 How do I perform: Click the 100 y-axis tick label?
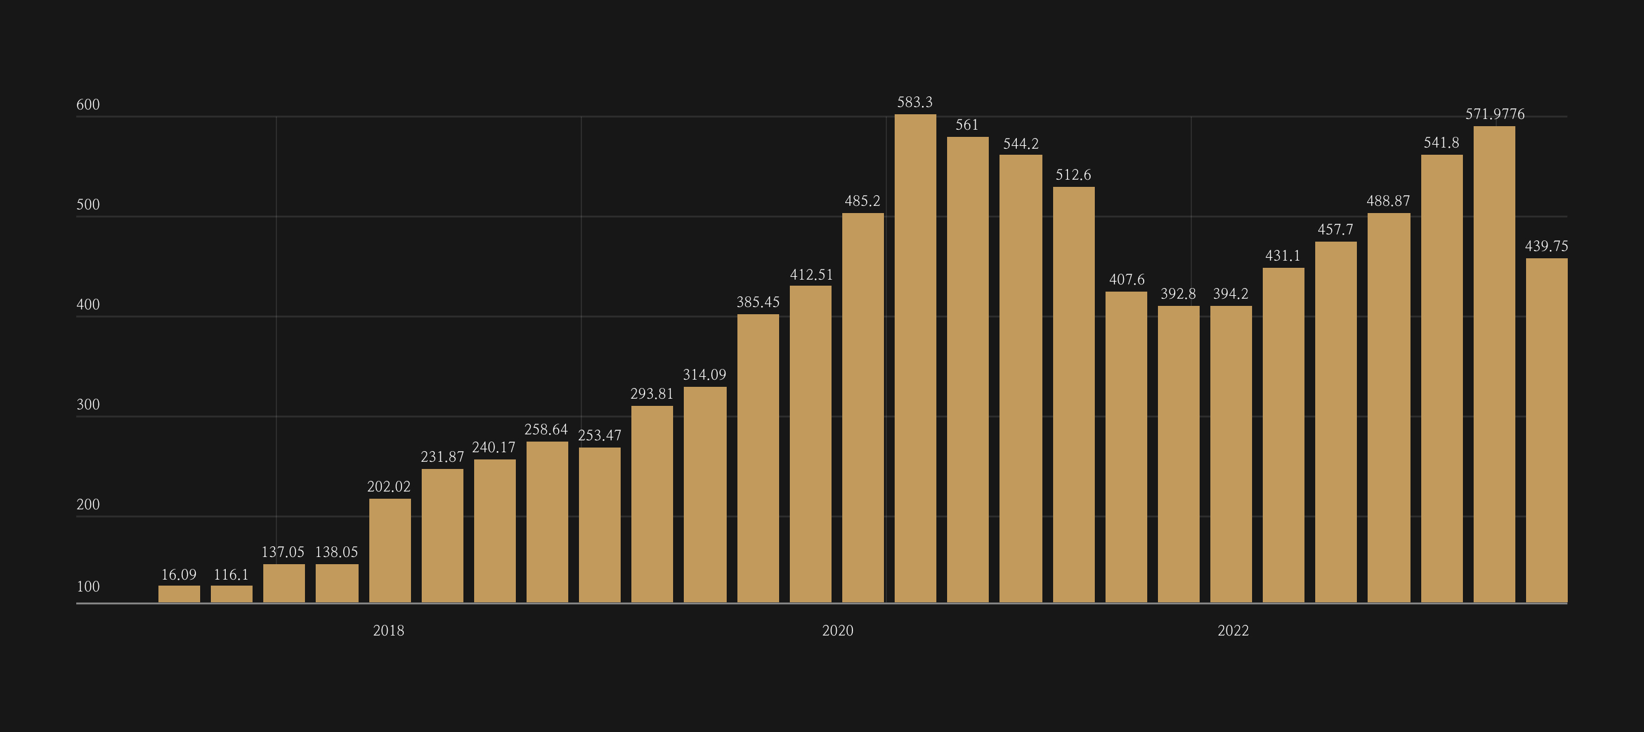[x=88, y=587]
